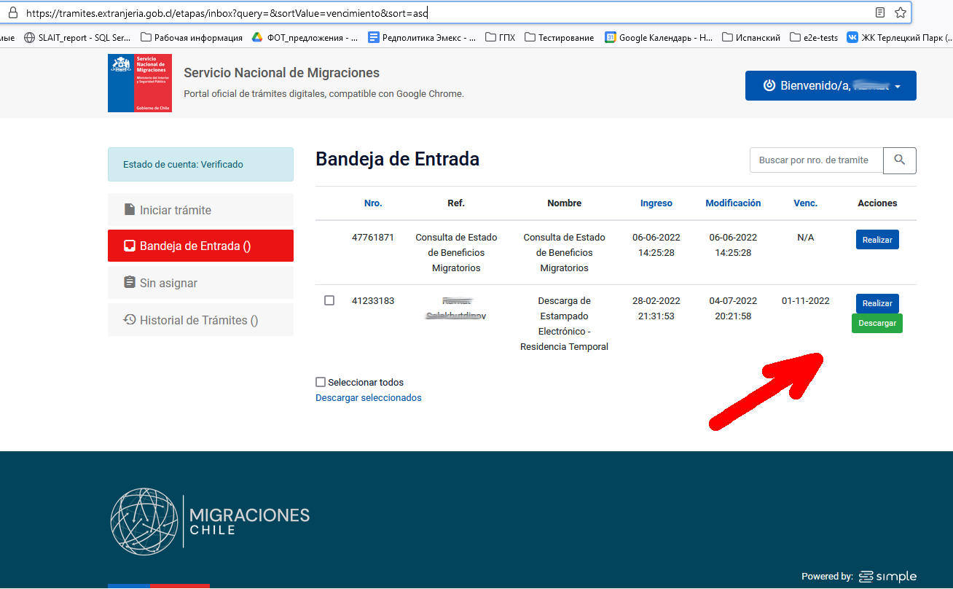Click the Descargar seleccionados link
The image size is (953, 589).
(x=368, y=398)
